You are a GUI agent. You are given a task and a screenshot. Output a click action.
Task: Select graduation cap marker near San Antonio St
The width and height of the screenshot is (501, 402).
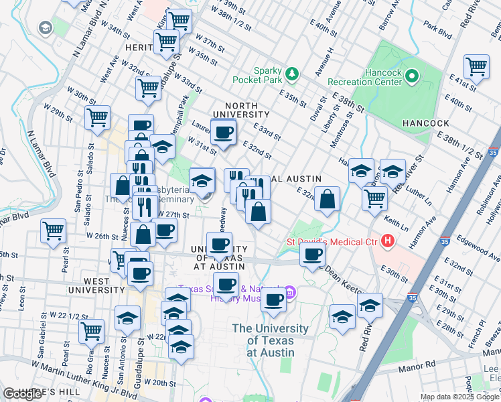point(127,319)
